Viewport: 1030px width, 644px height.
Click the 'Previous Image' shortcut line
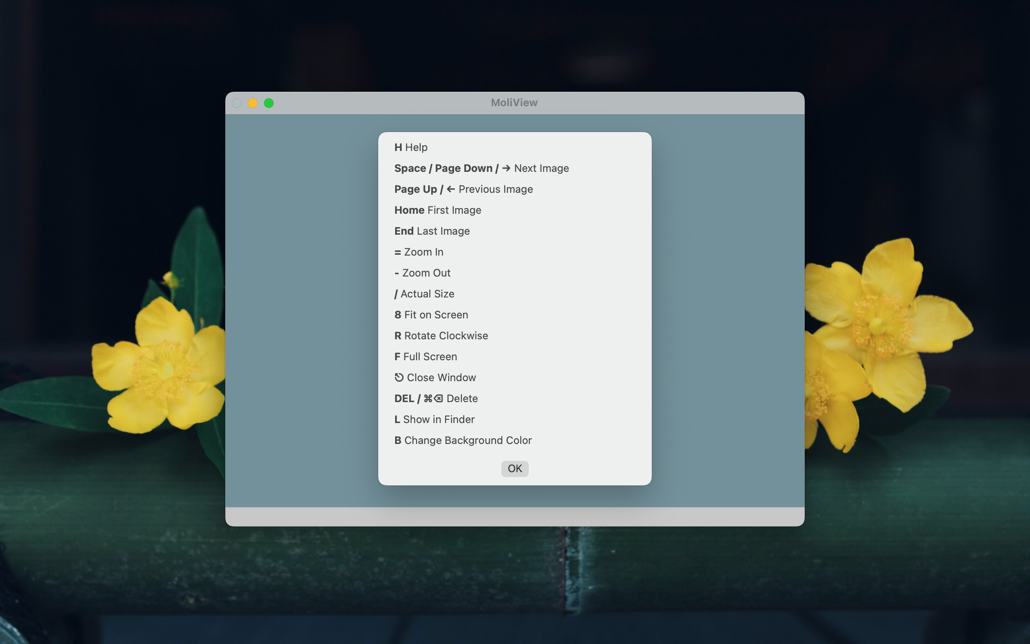[463, 189]
